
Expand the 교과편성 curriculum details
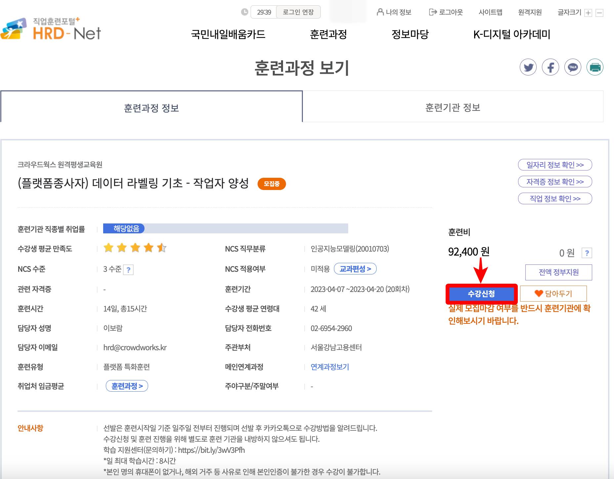coord(355,269)
